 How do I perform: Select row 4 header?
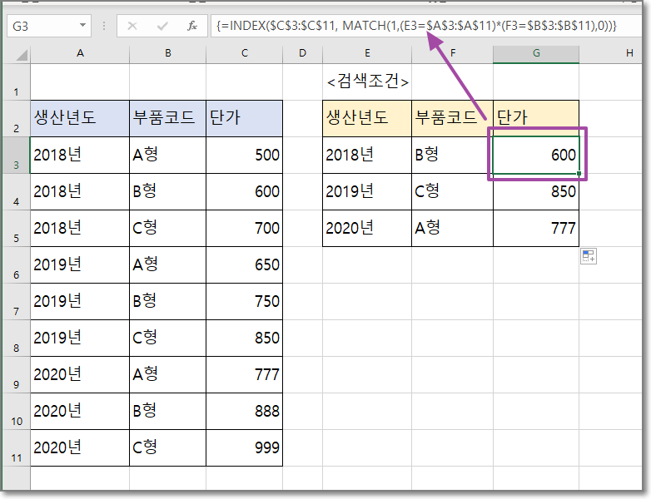coord(17,191)
